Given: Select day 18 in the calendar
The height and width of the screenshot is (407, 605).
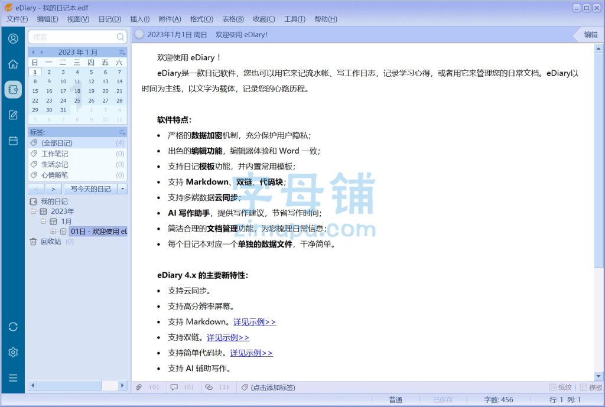Looking at the screenshot, I should coord(77,91).
